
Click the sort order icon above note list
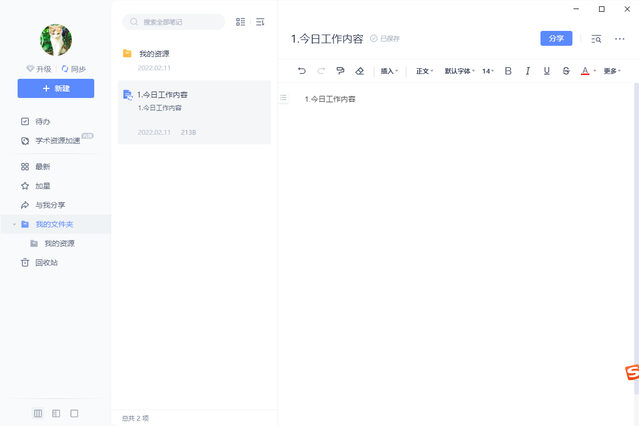point(260,22)
